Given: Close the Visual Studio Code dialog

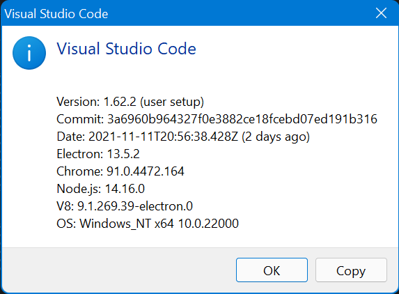Looking at the screenshot, I should 381,13.
